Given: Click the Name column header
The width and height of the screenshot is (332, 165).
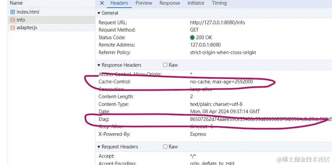Looking at the screenshot, I should (x=16, y=3).
